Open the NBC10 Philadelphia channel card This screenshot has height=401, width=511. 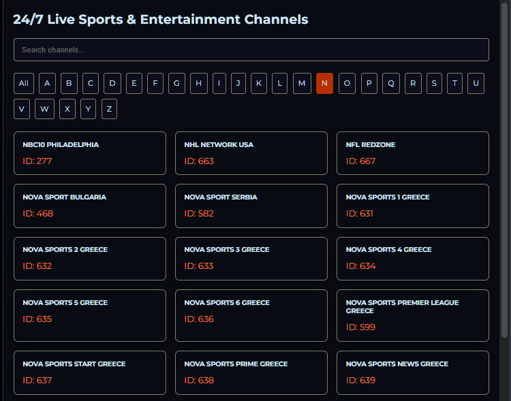[x=89, y=153]
